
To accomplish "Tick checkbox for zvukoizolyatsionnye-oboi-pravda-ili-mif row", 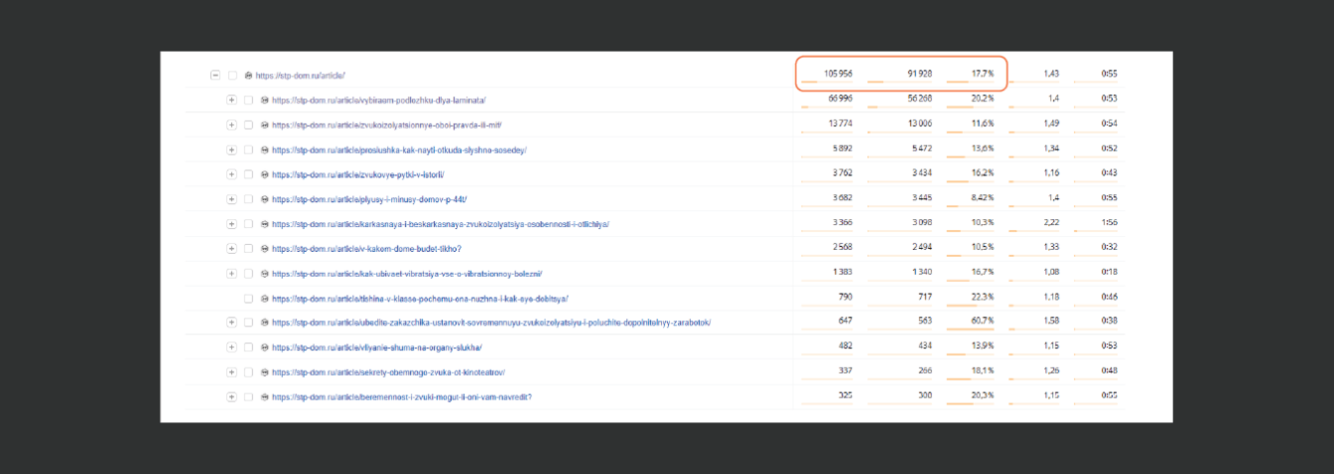I will click(248, 125).
